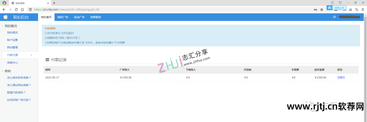Viewport: 367px width, 122px height.
Task: Collapse the 我的概况 sidebar group
Action: point(2,26)
